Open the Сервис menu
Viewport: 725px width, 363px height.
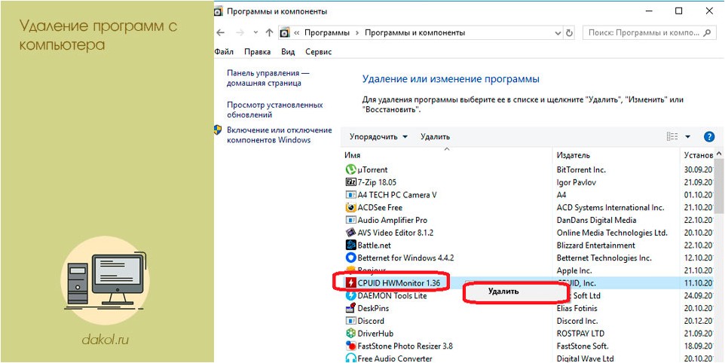point(319,52)
